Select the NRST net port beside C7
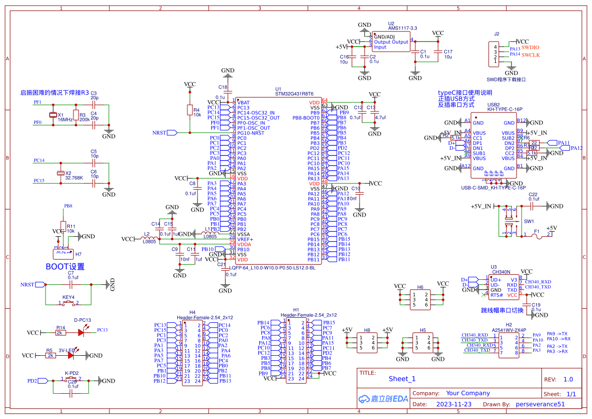Screen dimensions: 592x419 pos(41,285)
